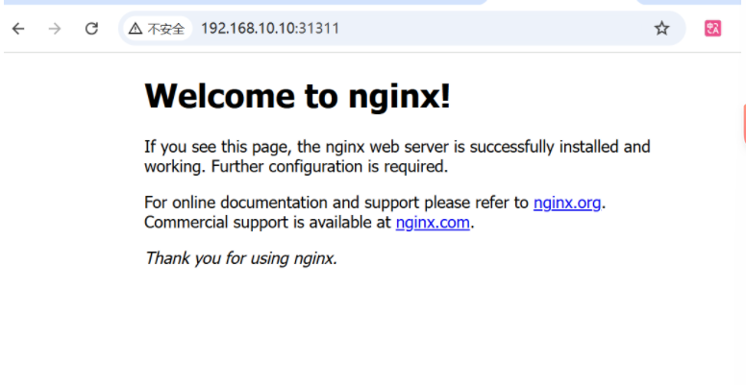Screen dimensions: 746x385
Task: Select the address bar URL 192.168.10.10:31311
Action: [x=270, y=29]
